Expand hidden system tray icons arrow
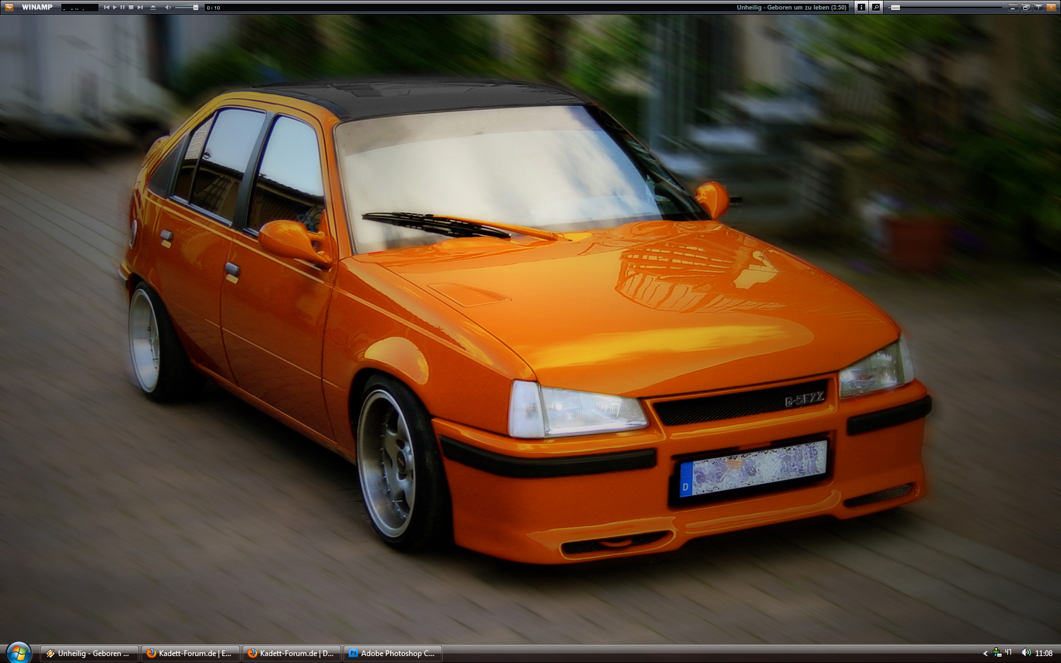The height and width of the screenshot is (663, 1061). tap(985, 654)
